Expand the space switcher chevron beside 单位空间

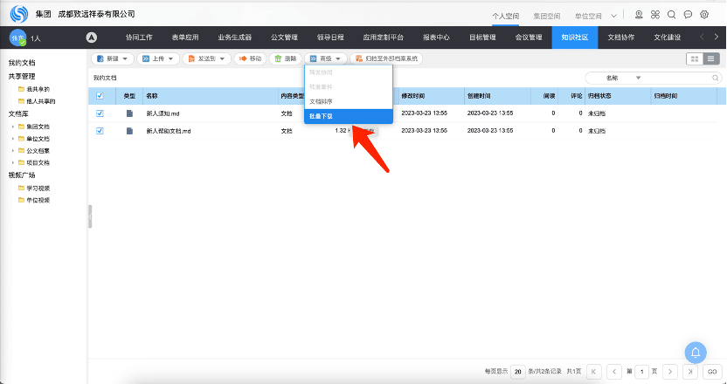click(614, 16)
